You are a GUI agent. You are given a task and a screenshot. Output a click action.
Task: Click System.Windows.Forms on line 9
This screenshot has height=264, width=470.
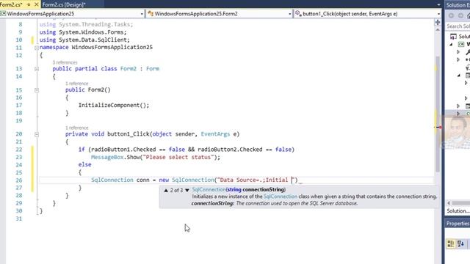pos(91,32)
